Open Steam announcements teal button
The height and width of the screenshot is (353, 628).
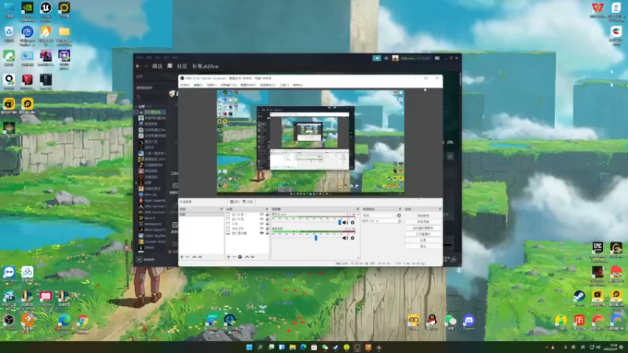tap(377, 58)
